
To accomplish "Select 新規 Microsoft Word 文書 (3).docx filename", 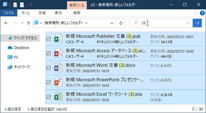I will tap(100, 65).
